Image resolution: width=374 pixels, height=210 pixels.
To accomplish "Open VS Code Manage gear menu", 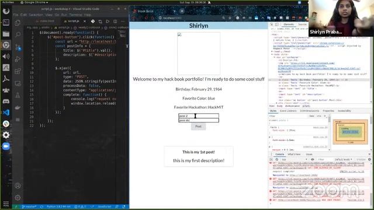I will pos(18,198).
